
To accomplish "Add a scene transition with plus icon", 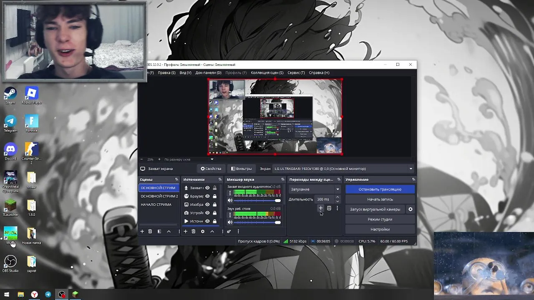I will tap(320, 208).
